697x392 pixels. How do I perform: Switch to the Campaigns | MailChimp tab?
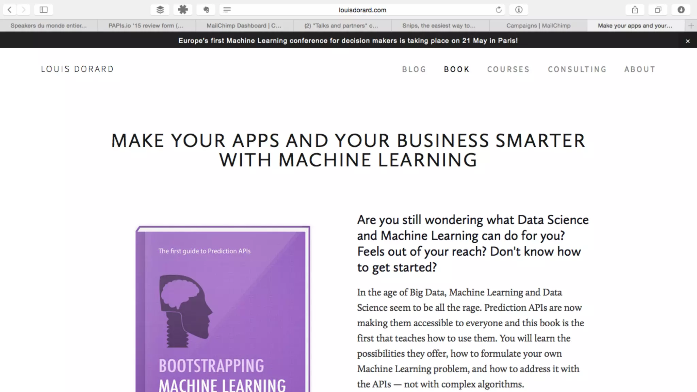click(538, 26)
